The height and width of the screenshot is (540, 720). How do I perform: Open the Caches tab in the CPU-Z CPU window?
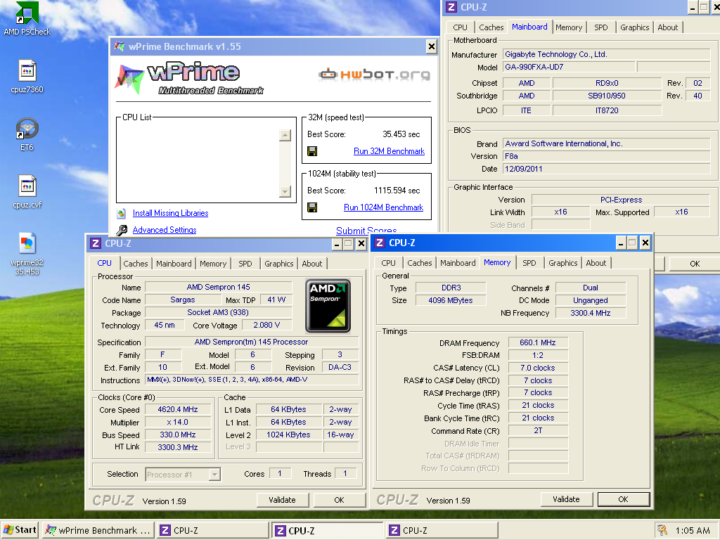pyautogui.click(x=136, y=264)
